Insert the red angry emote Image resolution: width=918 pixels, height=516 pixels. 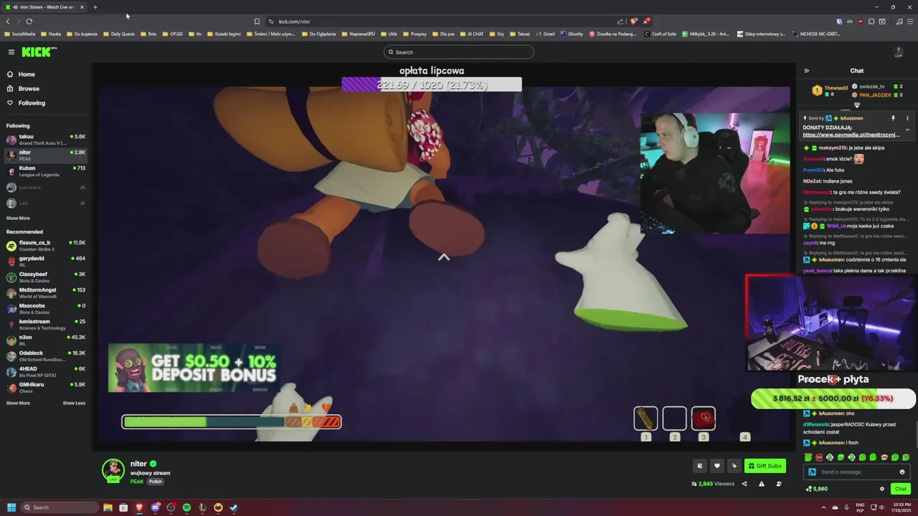coord(819,457)
